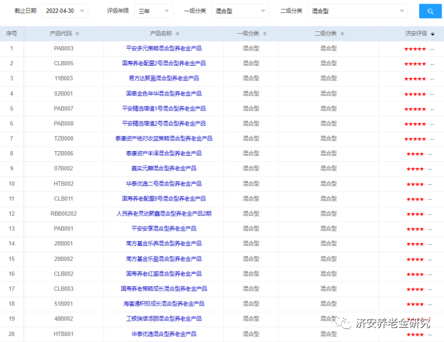
Task: Select product code CLB003 cell
Action: tap(64, 289)
